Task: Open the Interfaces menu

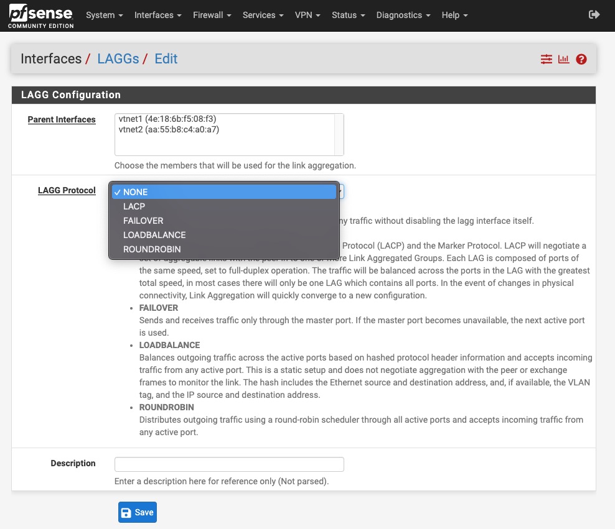Action: (157, 16)
